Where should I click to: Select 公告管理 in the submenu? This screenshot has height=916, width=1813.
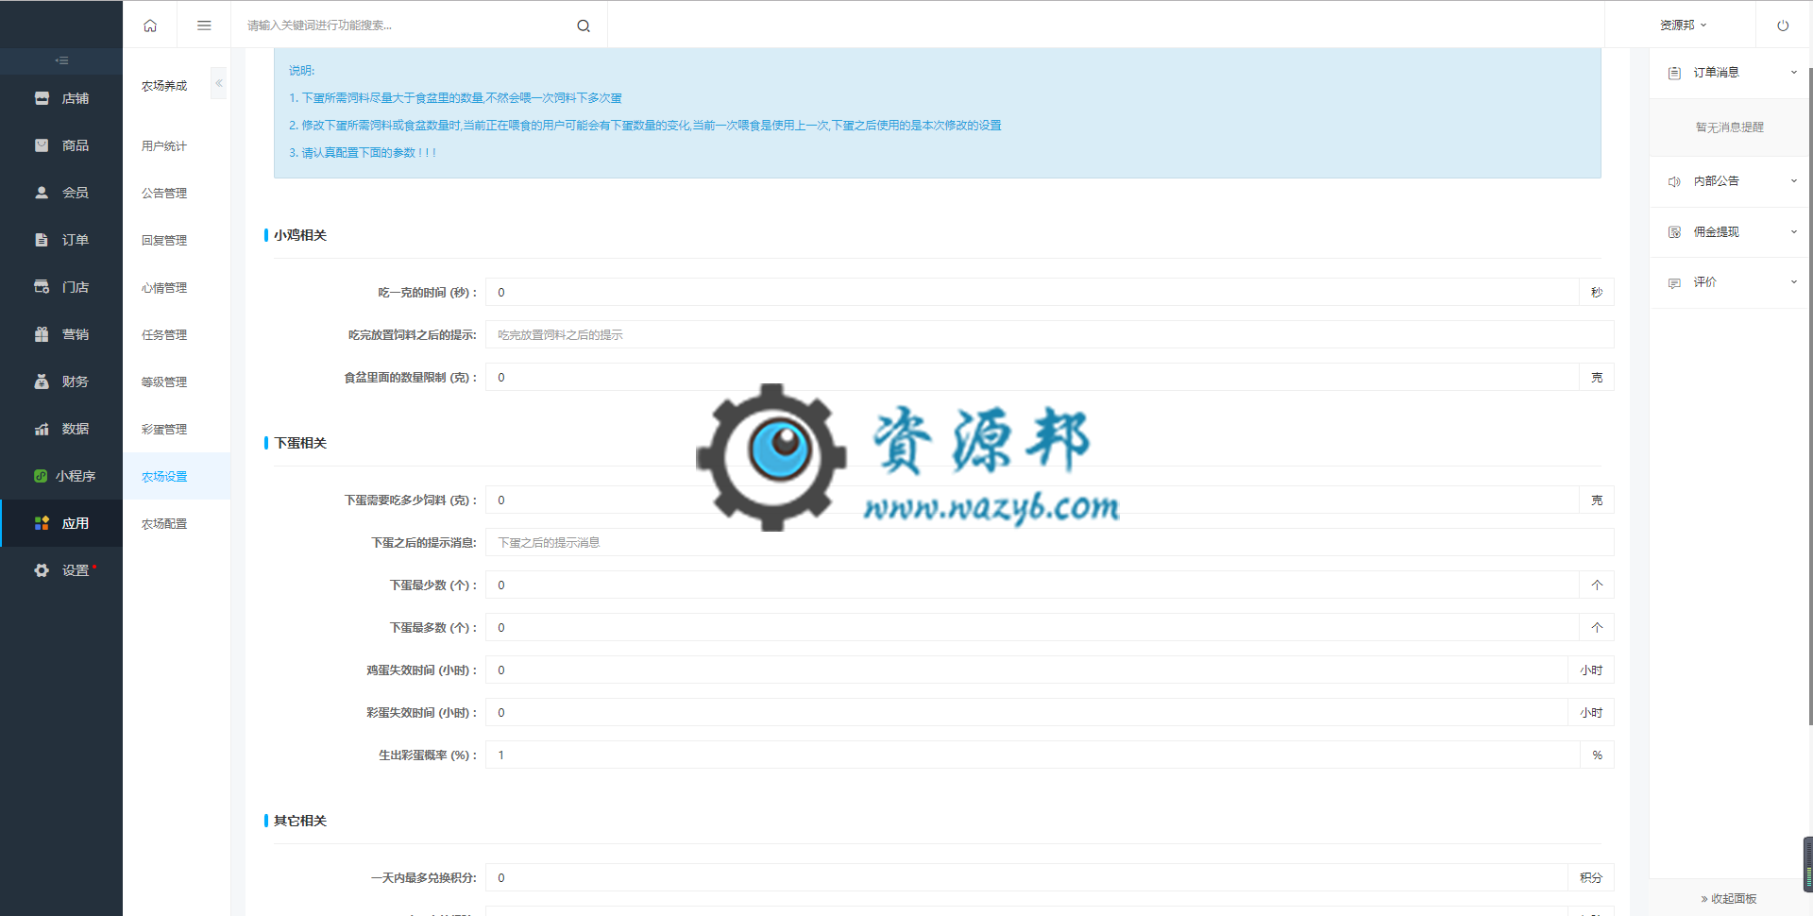(x=164, y=194)
